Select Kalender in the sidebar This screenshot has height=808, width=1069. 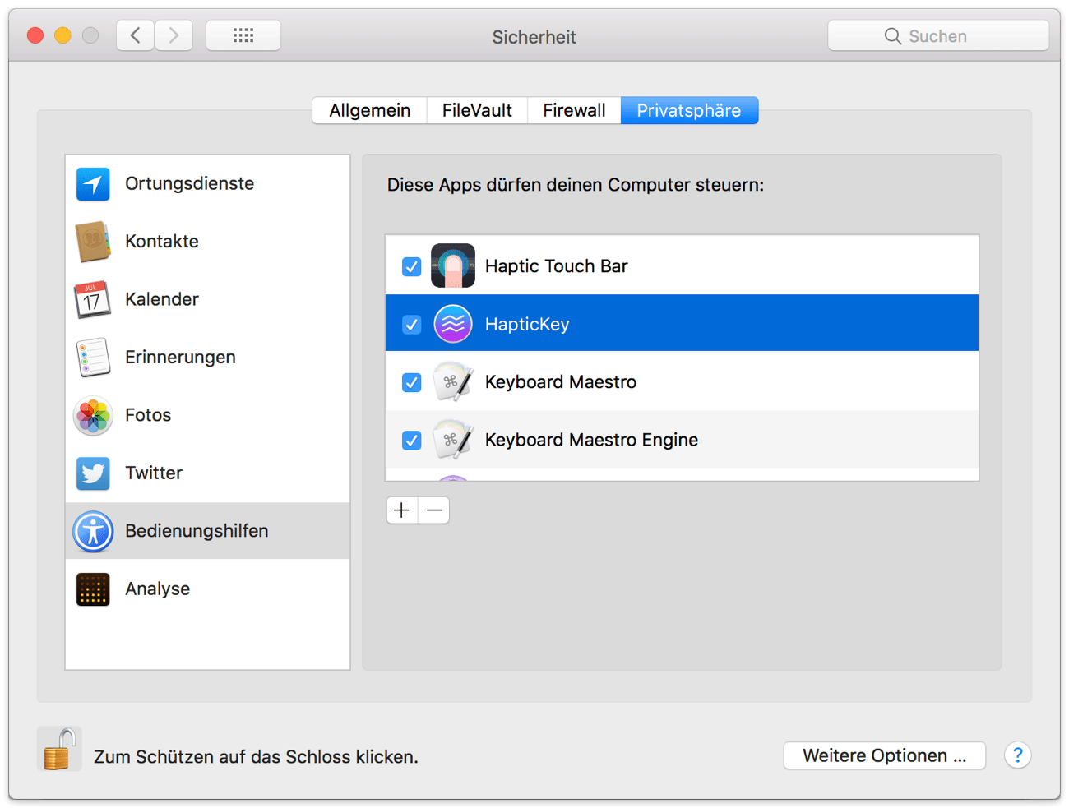pyautogui.click(x=208, y=299)
